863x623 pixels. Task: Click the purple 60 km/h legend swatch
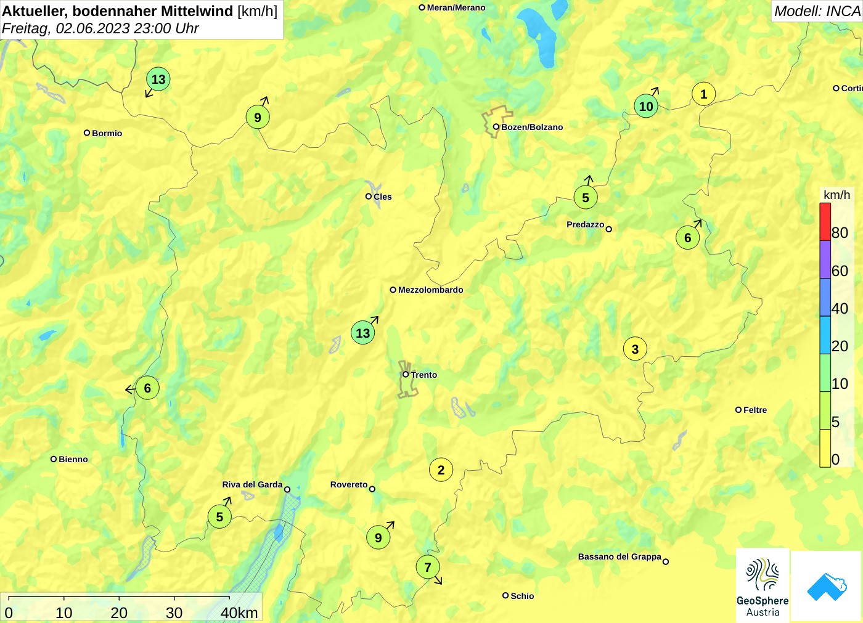[825, 259]
